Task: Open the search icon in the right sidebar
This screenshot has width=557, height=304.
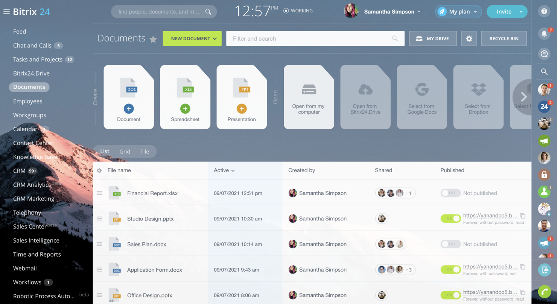Action: point(544,71)
